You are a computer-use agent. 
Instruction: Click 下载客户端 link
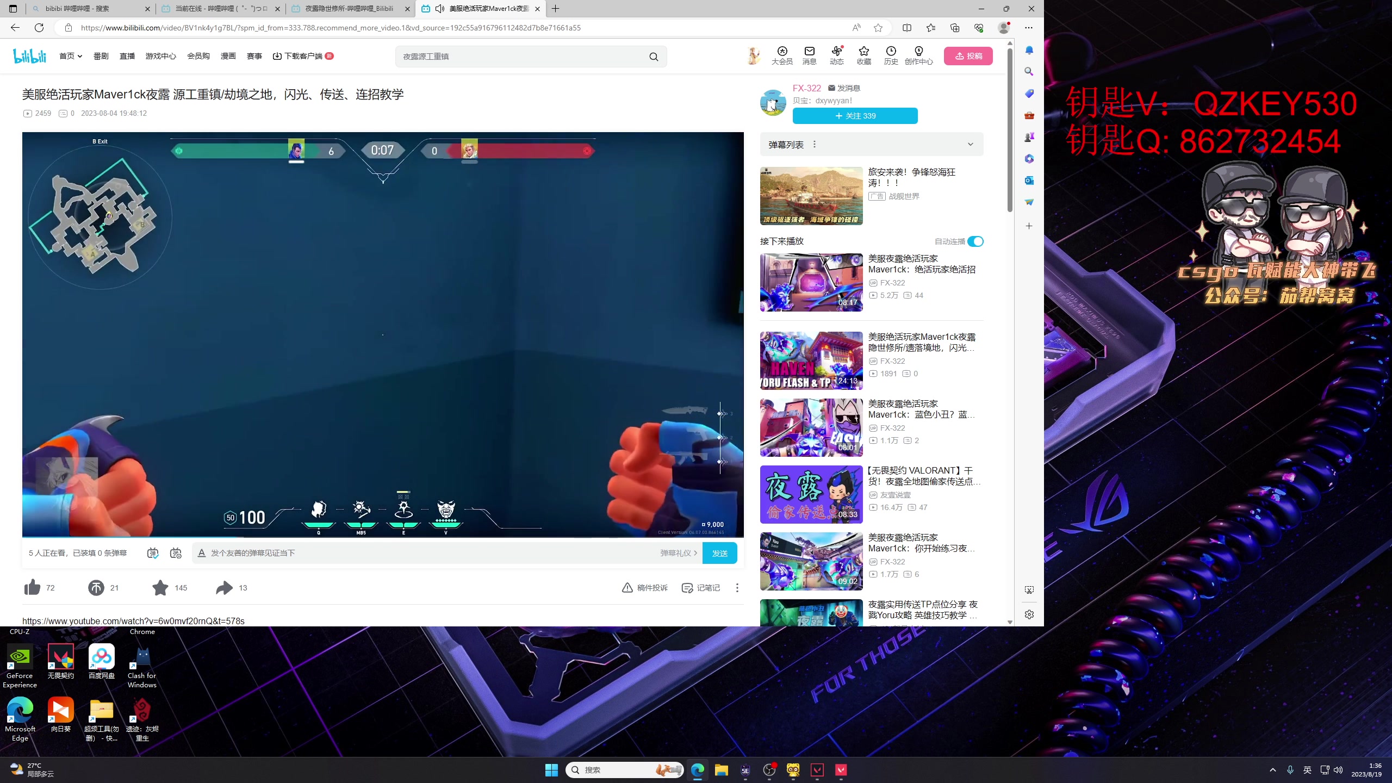tap(302, 56)
